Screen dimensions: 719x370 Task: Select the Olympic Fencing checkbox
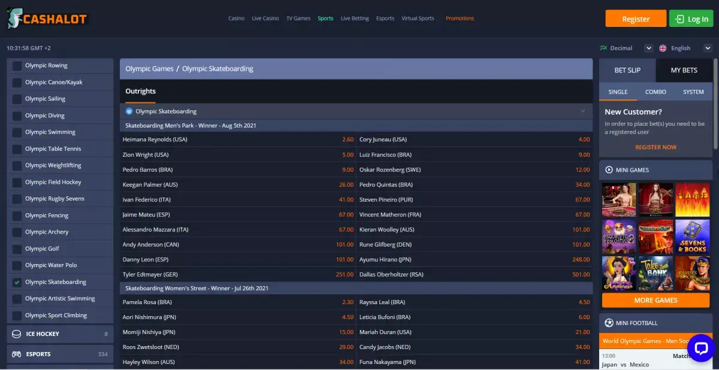(17, 216)
